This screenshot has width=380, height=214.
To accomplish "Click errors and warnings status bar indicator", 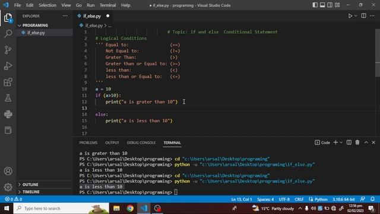I will 14,199.
